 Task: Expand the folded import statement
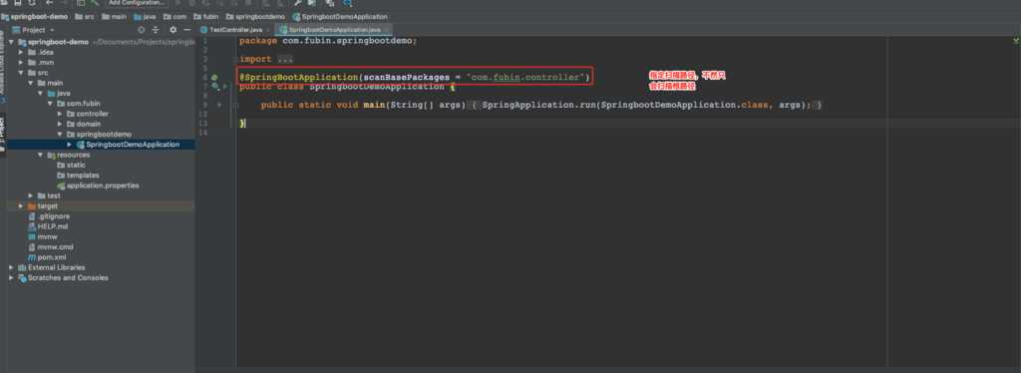285,59
